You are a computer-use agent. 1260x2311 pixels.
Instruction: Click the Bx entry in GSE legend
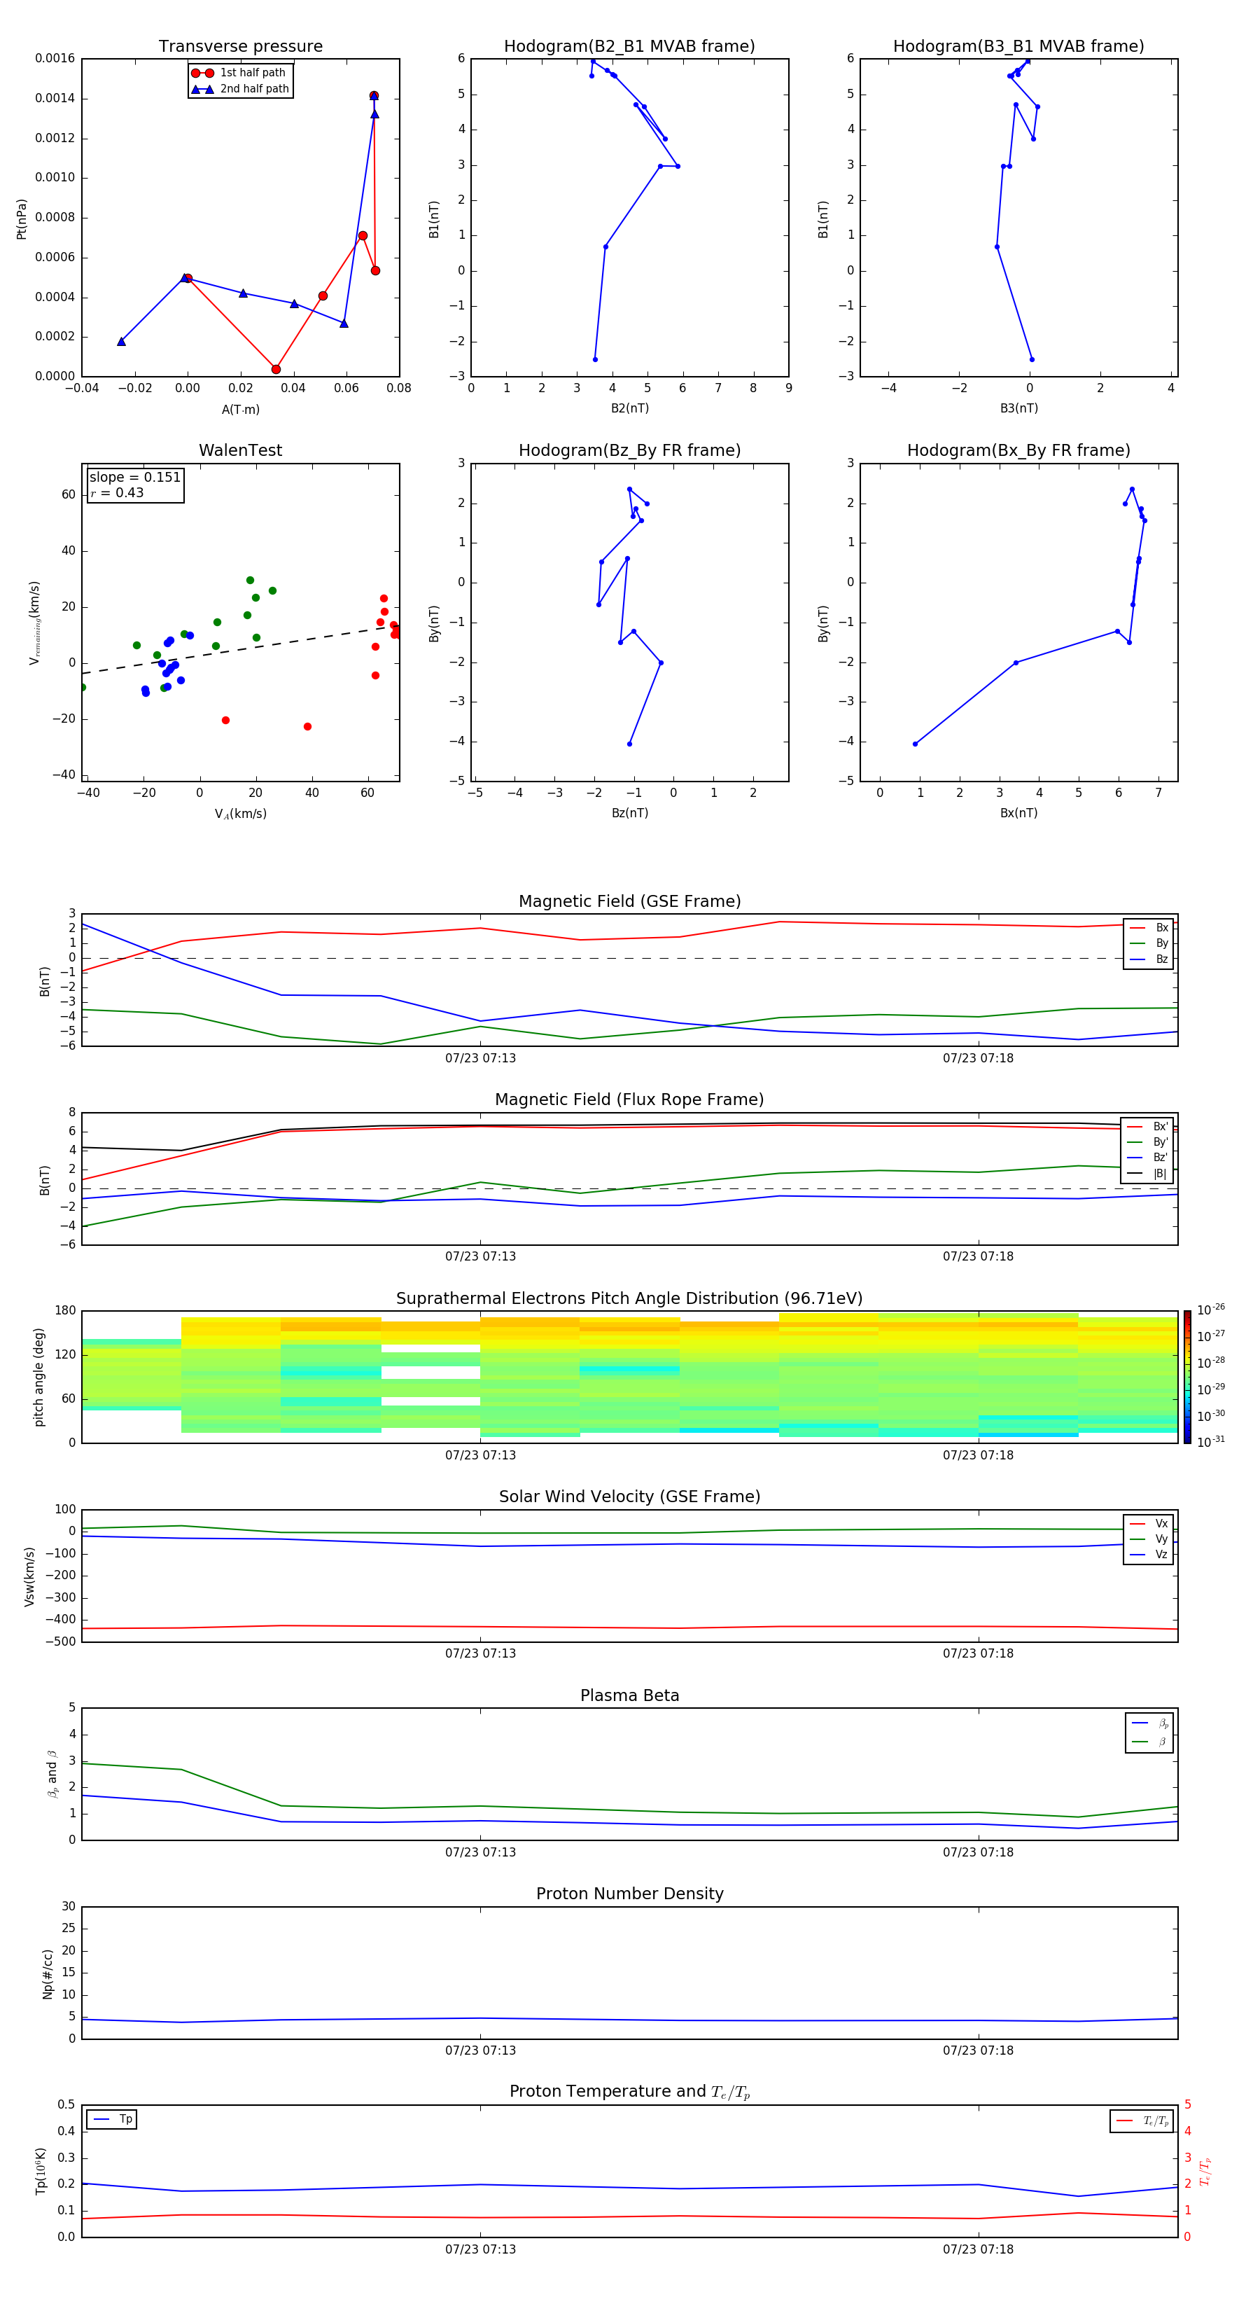click(1149, 928)
